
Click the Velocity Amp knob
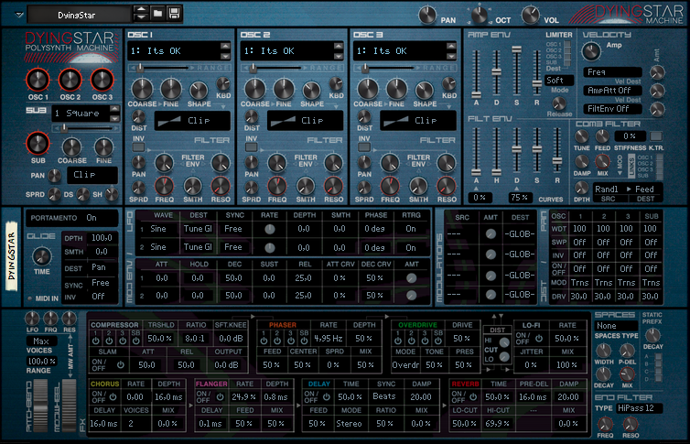tap(591, 51)
